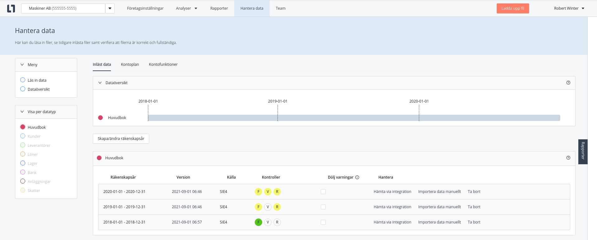Open Rapporter in the top navigation

click(219, 8)
